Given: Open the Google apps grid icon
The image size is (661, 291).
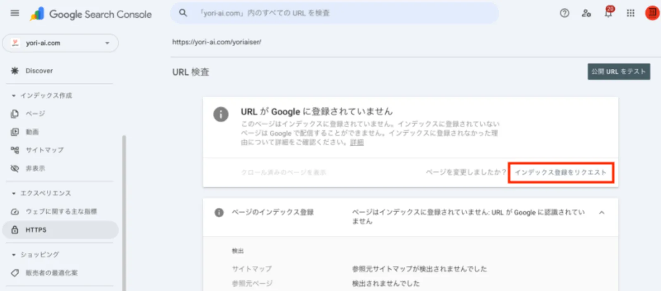Looking at the screenshot, I should click(x=630, y=13).
